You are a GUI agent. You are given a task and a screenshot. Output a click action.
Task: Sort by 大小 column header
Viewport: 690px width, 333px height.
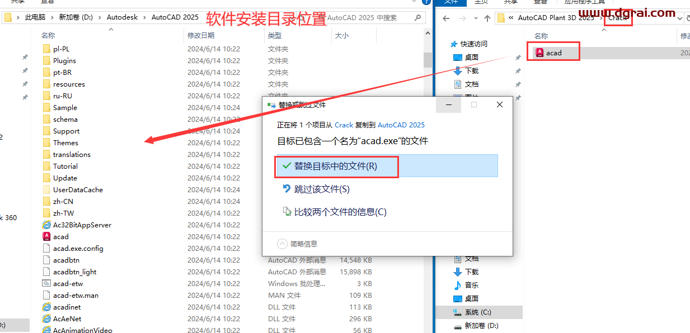(341, 35)
